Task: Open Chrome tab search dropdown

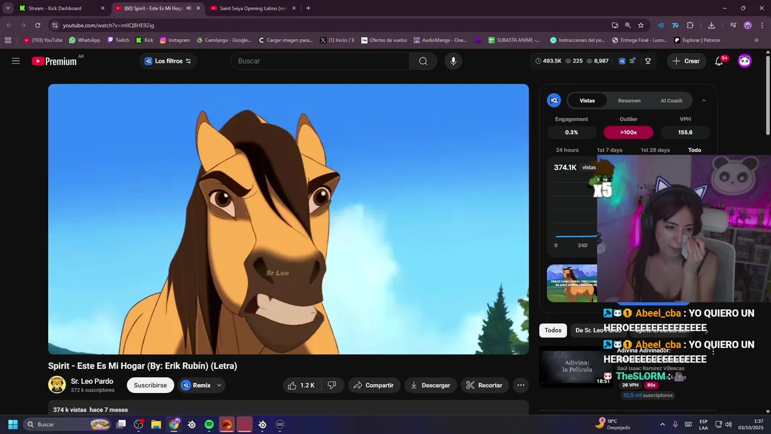Action: 8,8
